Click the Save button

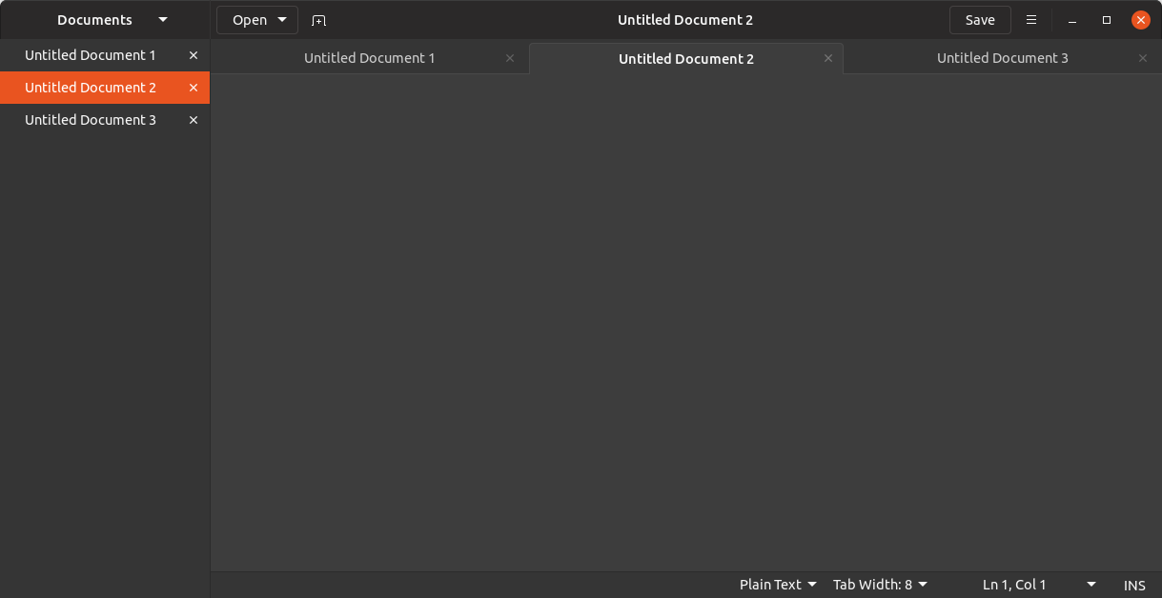click(980, 20)
